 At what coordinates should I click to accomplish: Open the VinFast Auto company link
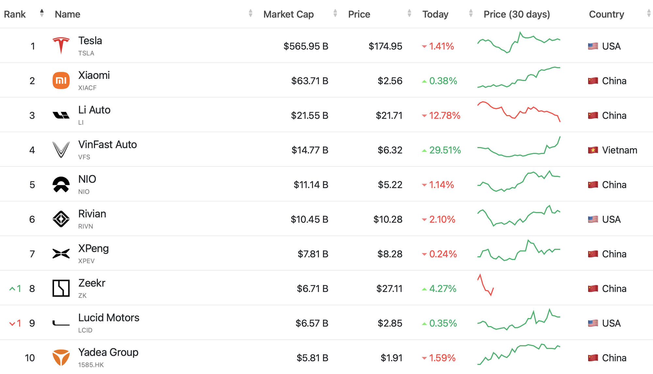[107, 145]
